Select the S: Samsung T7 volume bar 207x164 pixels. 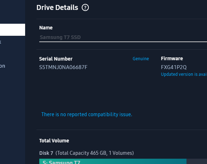click(113, 162)
